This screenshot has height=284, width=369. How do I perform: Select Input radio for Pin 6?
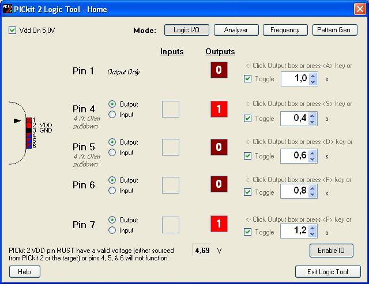pyautogui.click(x=112, y=191)
